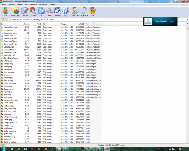Click the Sil delete icon
This screenshot has height=151, width=189.
(41, 12)
